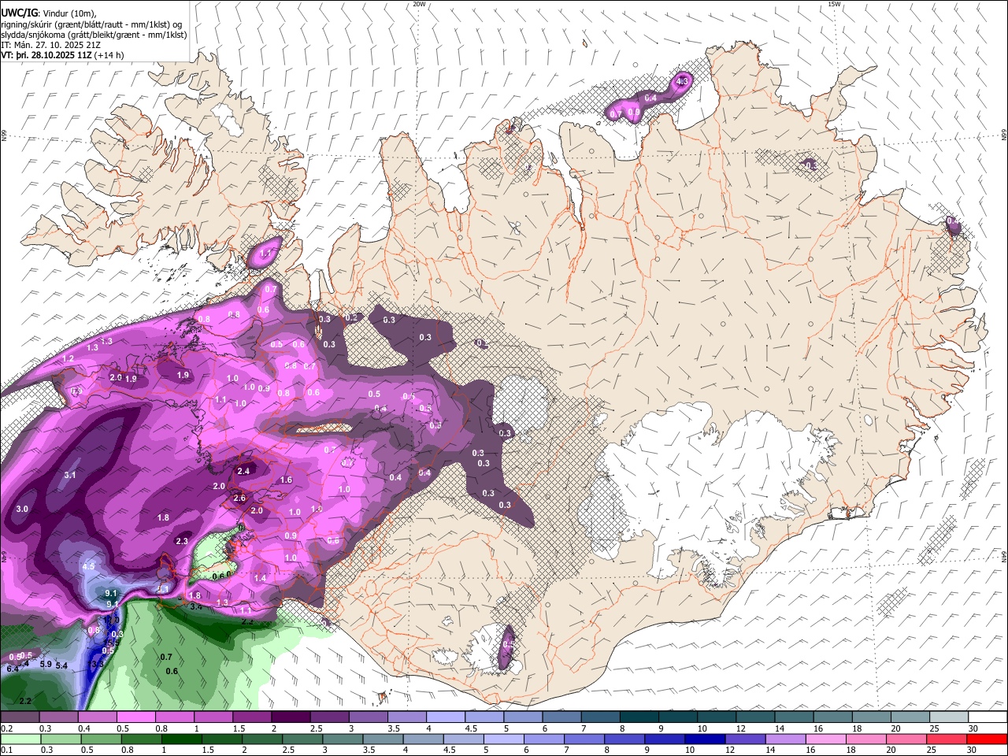This screenshot has height=756, width=1008.
Task: Pick the lavender 4–4.5 snow legend swatch
Action: click(446, 717)
